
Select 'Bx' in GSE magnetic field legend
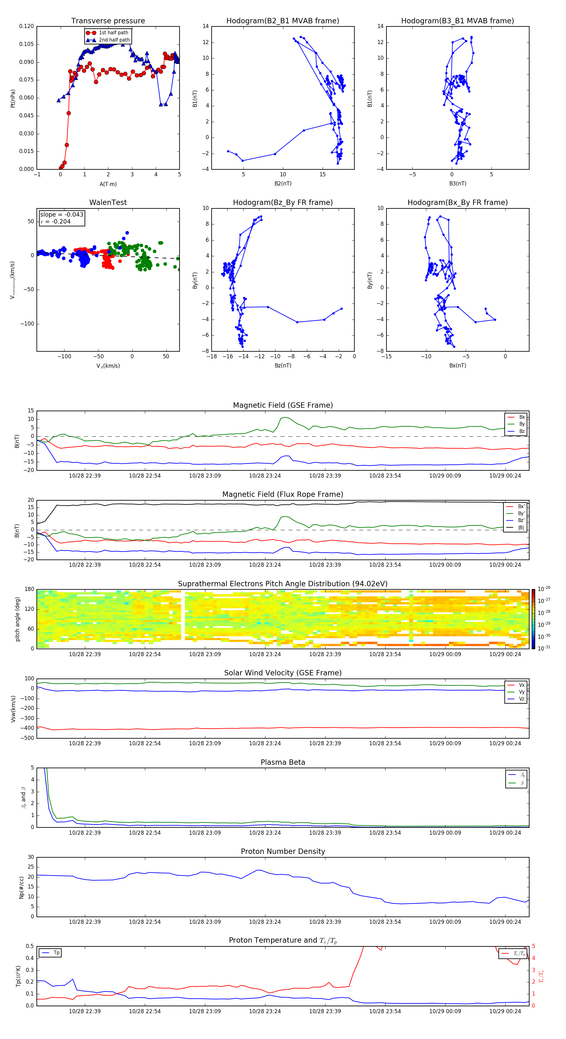[x=516, y=417]
